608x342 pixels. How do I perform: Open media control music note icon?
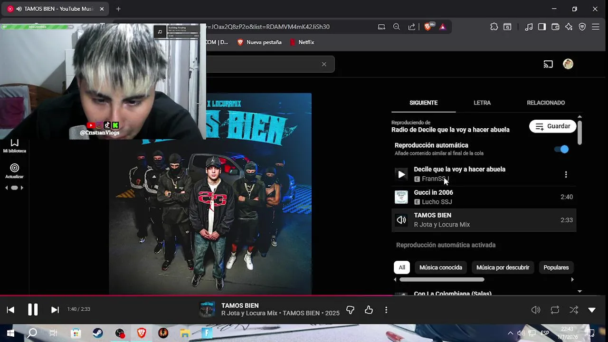(x=529, y=27)
